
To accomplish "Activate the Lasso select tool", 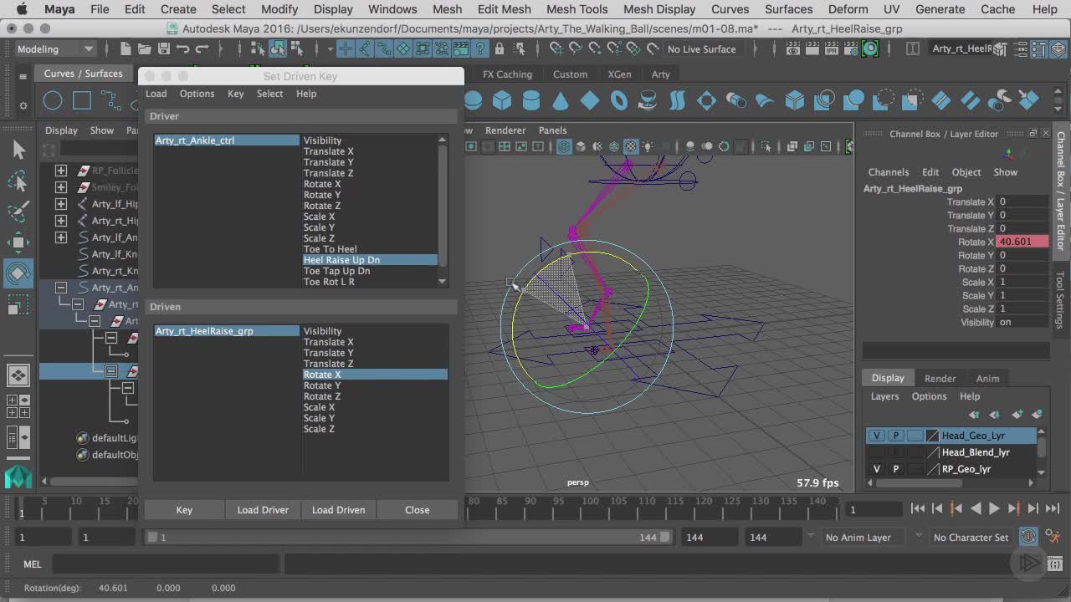I will coord(18,181).
